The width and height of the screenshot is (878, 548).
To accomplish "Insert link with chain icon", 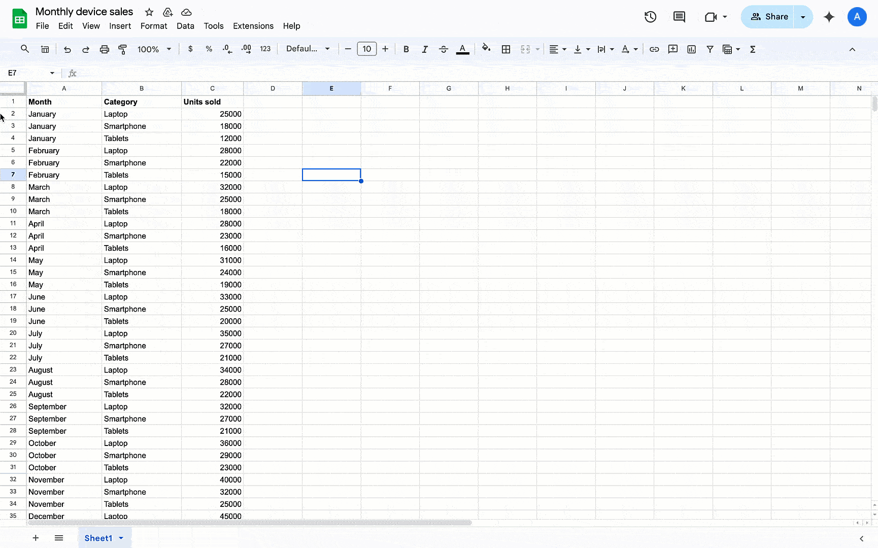I will pyautogui.click(x=654, y=49).
